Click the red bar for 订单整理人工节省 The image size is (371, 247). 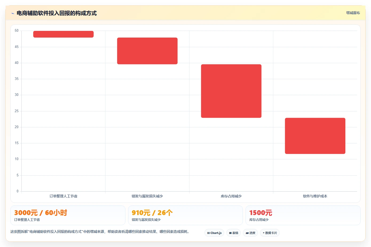[x=63, y=34]
